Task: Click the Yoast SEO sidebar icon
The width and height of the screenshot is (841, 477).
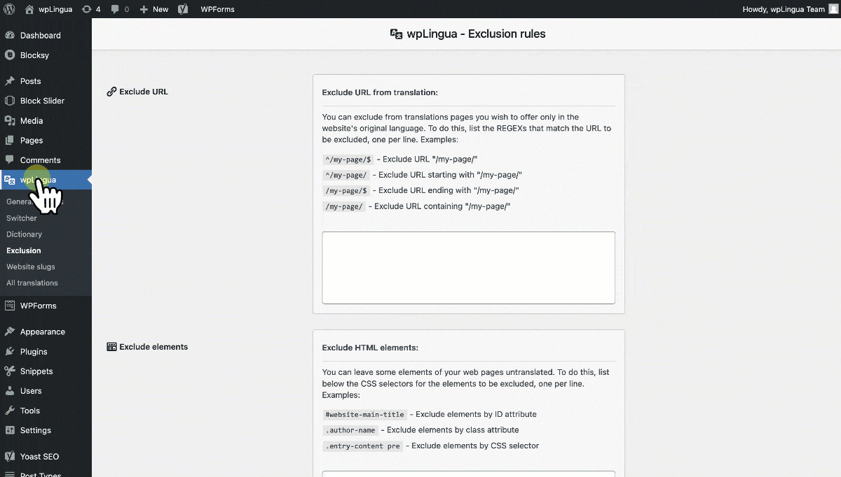Action: pyautogui.click(x=10, y=456)
